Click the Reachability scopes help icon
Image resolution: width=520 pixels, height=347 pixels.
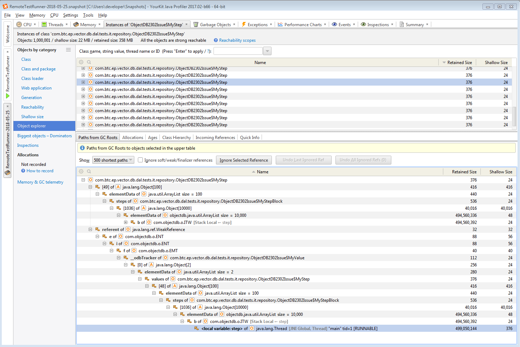point(216,40)
